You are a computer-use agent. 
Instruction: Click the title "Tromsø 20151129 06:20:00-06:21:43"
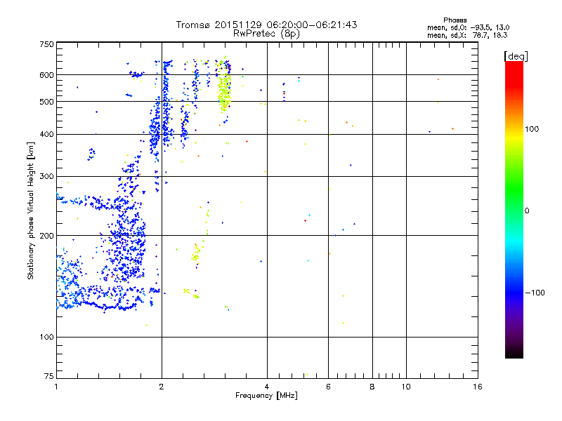coord(266,25)
